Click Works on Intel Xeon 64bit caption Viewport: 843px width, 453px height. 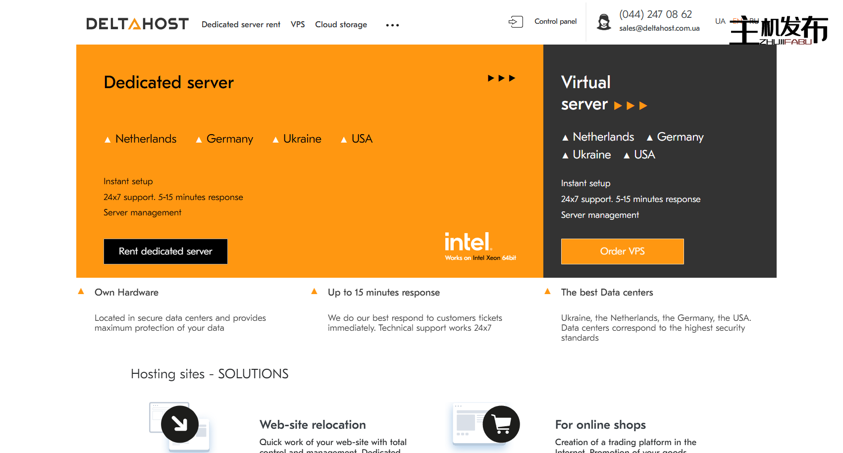click(x=480, y=258)
